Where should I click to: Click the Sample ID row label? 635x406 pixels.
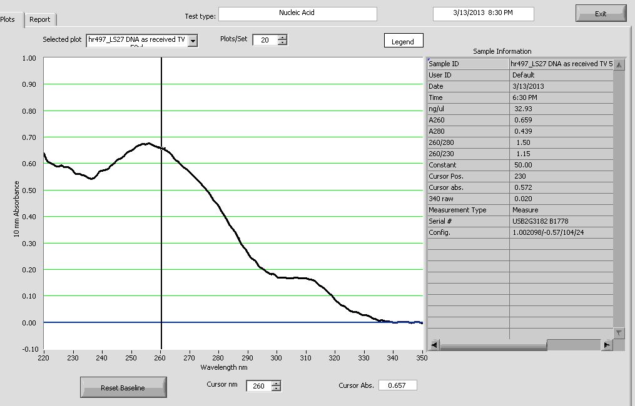(469, 64)
